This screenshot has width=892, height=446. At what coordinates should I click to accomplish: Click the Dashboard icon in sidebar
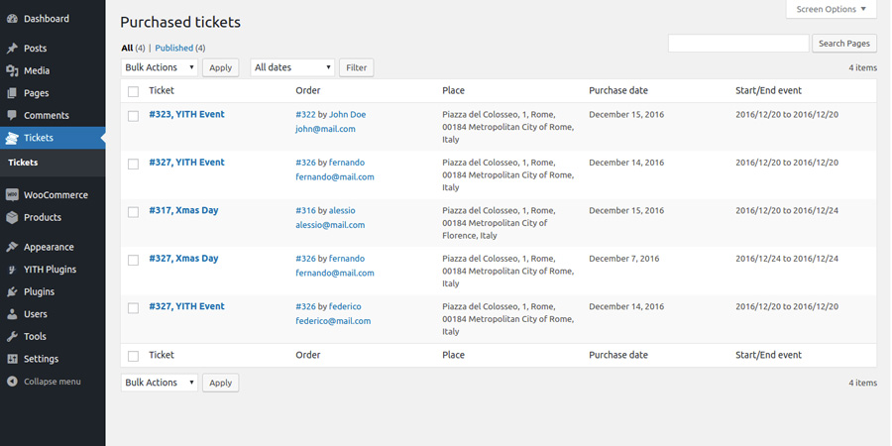coord(12,19)
